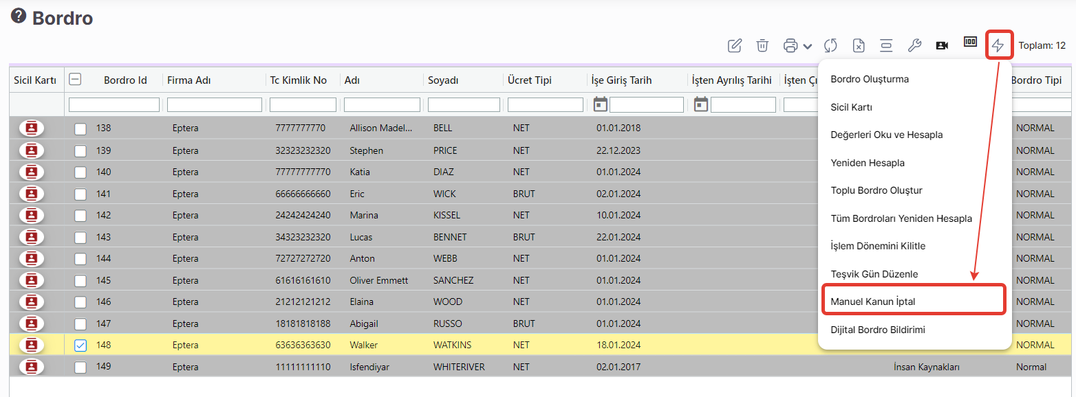Click the video camera icon

click(942, 45)
